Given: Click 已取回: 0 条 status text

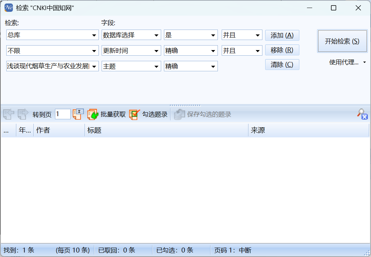Looking at the screenshot, I should 117,250.
